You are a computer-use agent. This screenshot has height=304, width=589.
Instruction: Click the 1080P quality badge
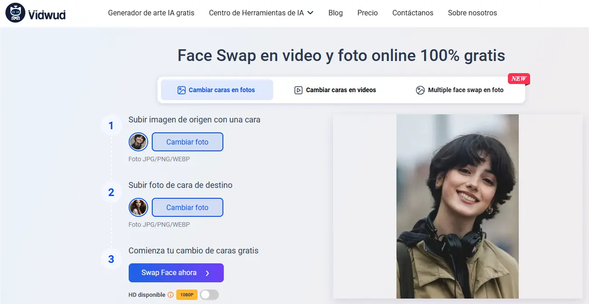(186, 295)
